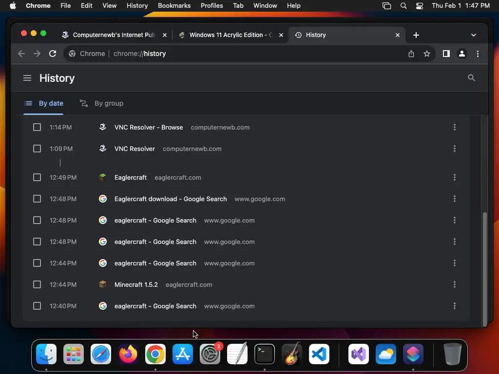The height and width of the screenshot is (374, 499).
Task: Open actions menu for 1:09 PM VNC Resolver
Action: pyautogui.click(x=455, y=149)
